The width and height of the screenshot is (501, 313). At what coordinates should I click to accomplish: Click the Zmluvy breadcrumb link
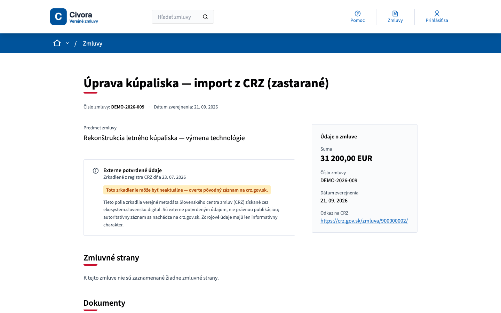pyautogui.click(x=93, y=43)
